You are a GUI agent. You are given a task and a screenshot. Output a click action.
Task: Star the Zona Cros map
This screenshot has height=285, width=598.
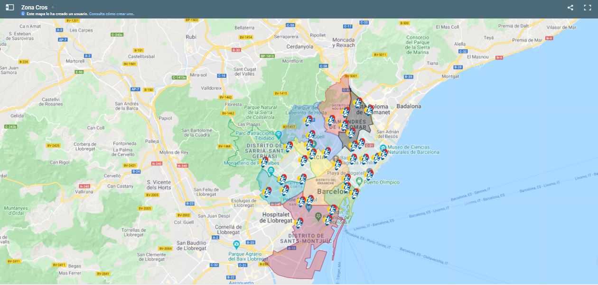click(53, 8)
